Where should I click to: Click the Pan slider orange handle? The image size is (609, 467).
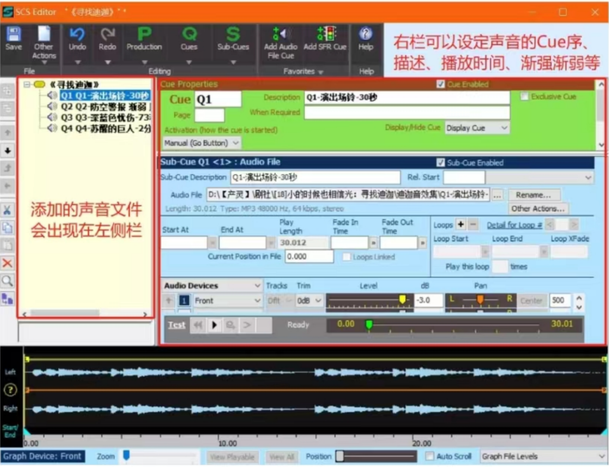coord(480,299)
